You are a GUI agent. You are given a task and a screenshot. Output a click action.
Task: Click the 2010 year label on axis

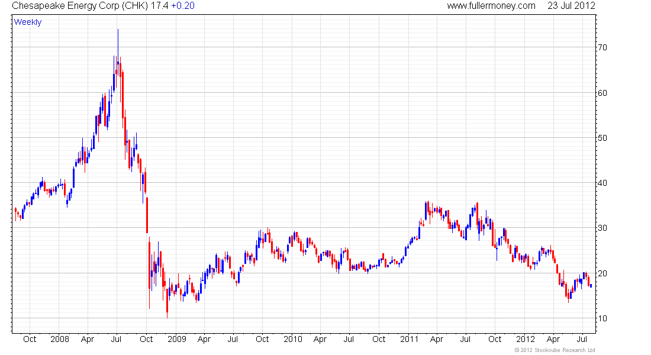(x=293, y=339)
